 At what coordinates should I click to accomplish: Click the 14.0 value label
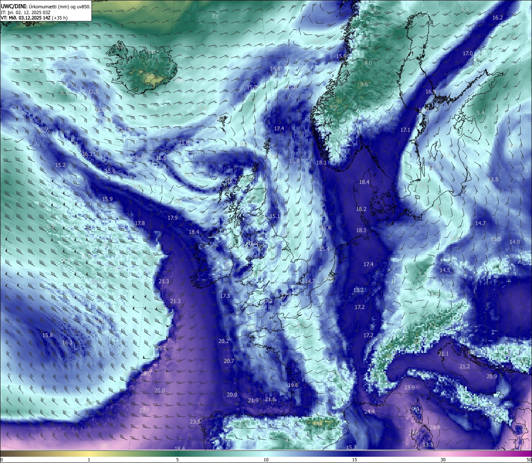coord(515,242)
